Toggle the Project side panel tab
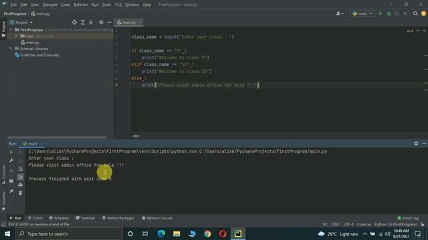This screenshot has height=240, width=428. (3, 29)
